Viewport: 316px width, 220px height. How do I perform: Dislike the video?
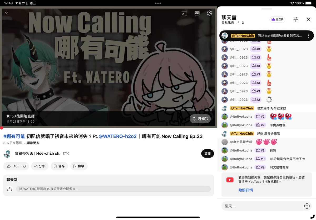24,166
